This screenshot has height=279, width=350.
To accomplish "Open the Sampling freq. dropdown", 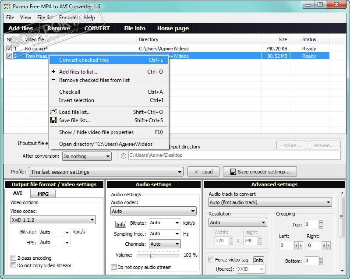I will (165, 233).
